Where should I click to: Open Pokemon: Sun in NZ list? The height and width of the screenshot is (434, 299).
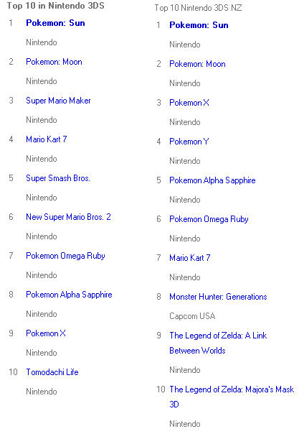(x=199, y=25)
